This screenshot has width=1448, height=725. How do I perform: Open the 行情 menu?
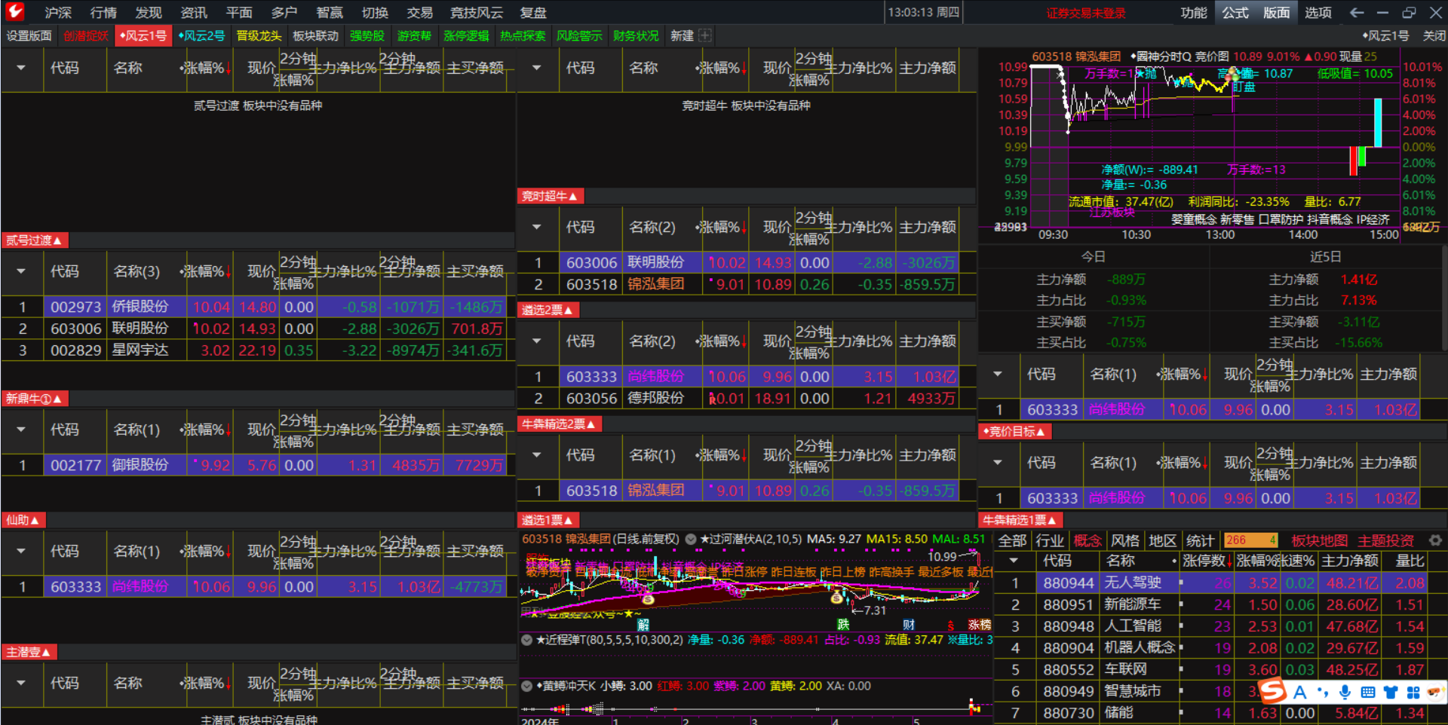tap(103, 13)
